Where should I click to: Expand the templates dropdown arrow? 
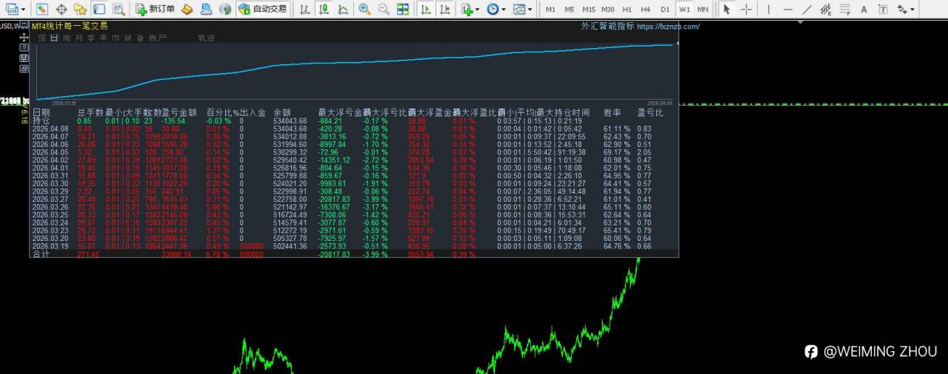click(530, 10)
